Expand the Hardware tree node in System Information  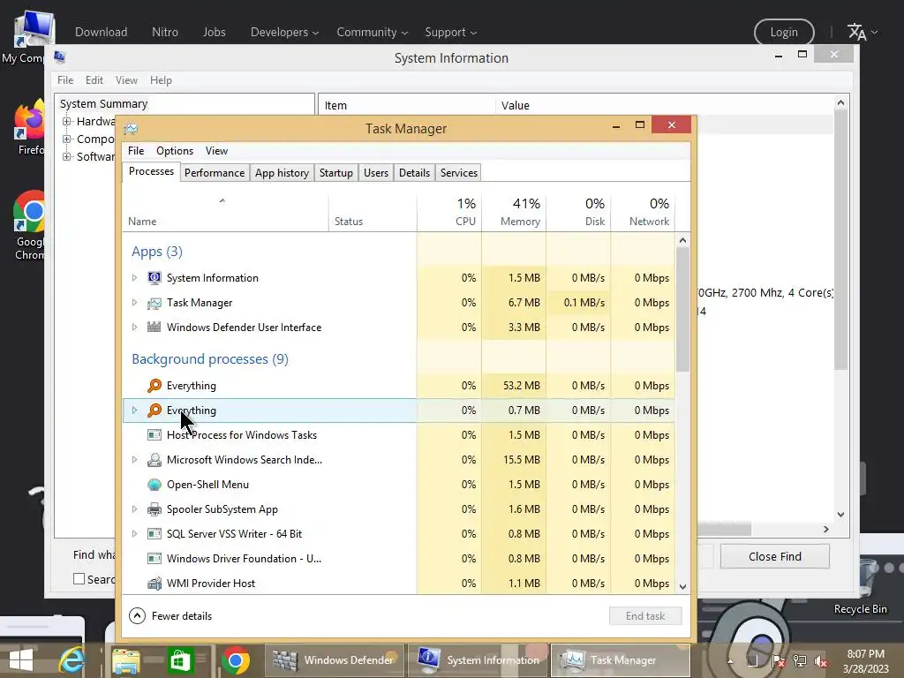67,121
